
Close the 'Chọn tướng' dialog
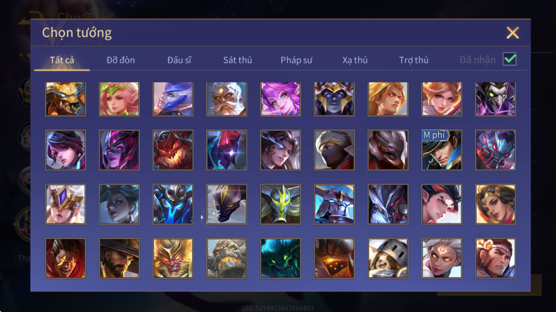click(x=513, y=32)
